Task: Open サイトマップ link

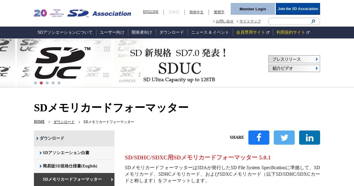Action: [x=250, y=21]
